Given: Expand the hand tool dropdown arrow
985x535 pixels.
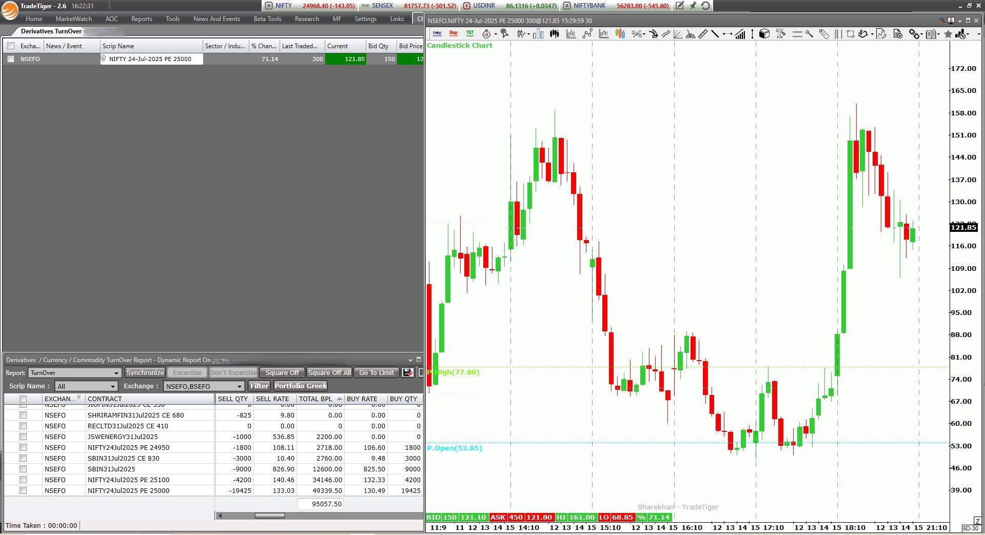Looking at the screenshot, I should click(x=872, y=34).
